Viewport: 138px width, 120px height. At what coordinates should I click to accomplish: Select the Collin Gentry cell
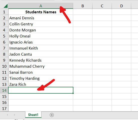pos(41,24)
